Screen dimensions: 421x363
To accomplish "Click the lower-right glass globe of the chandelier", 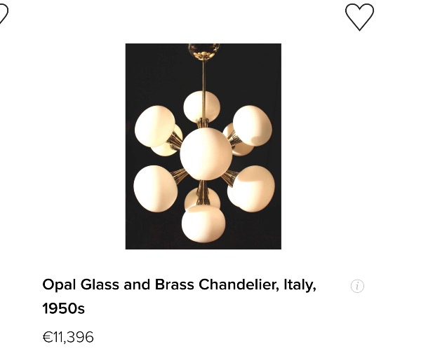I will [x=251, y=186].
